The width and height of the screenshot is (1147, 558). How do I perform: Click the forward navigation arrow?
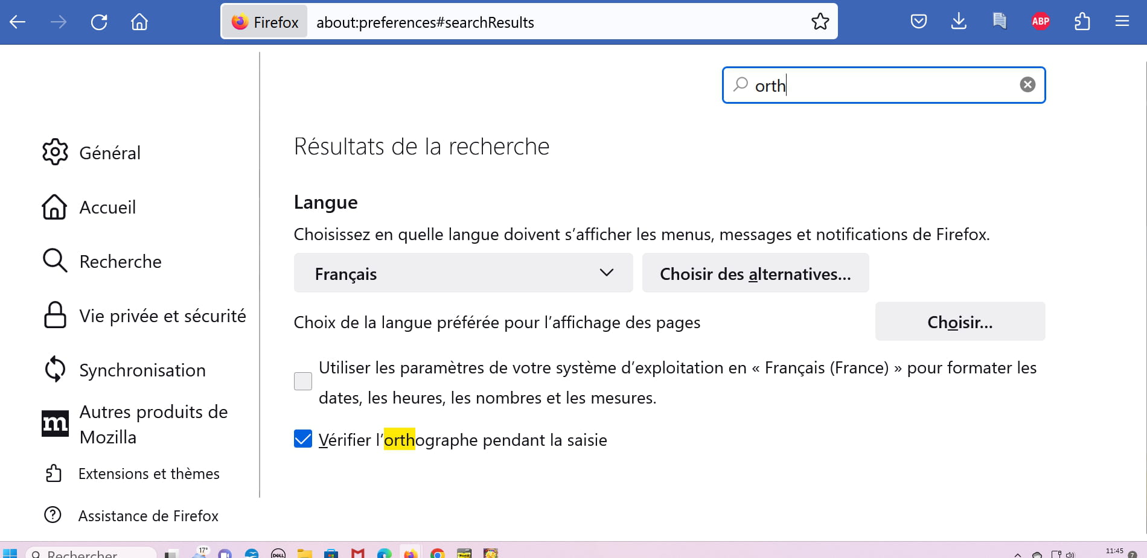[x=59, y=22]
